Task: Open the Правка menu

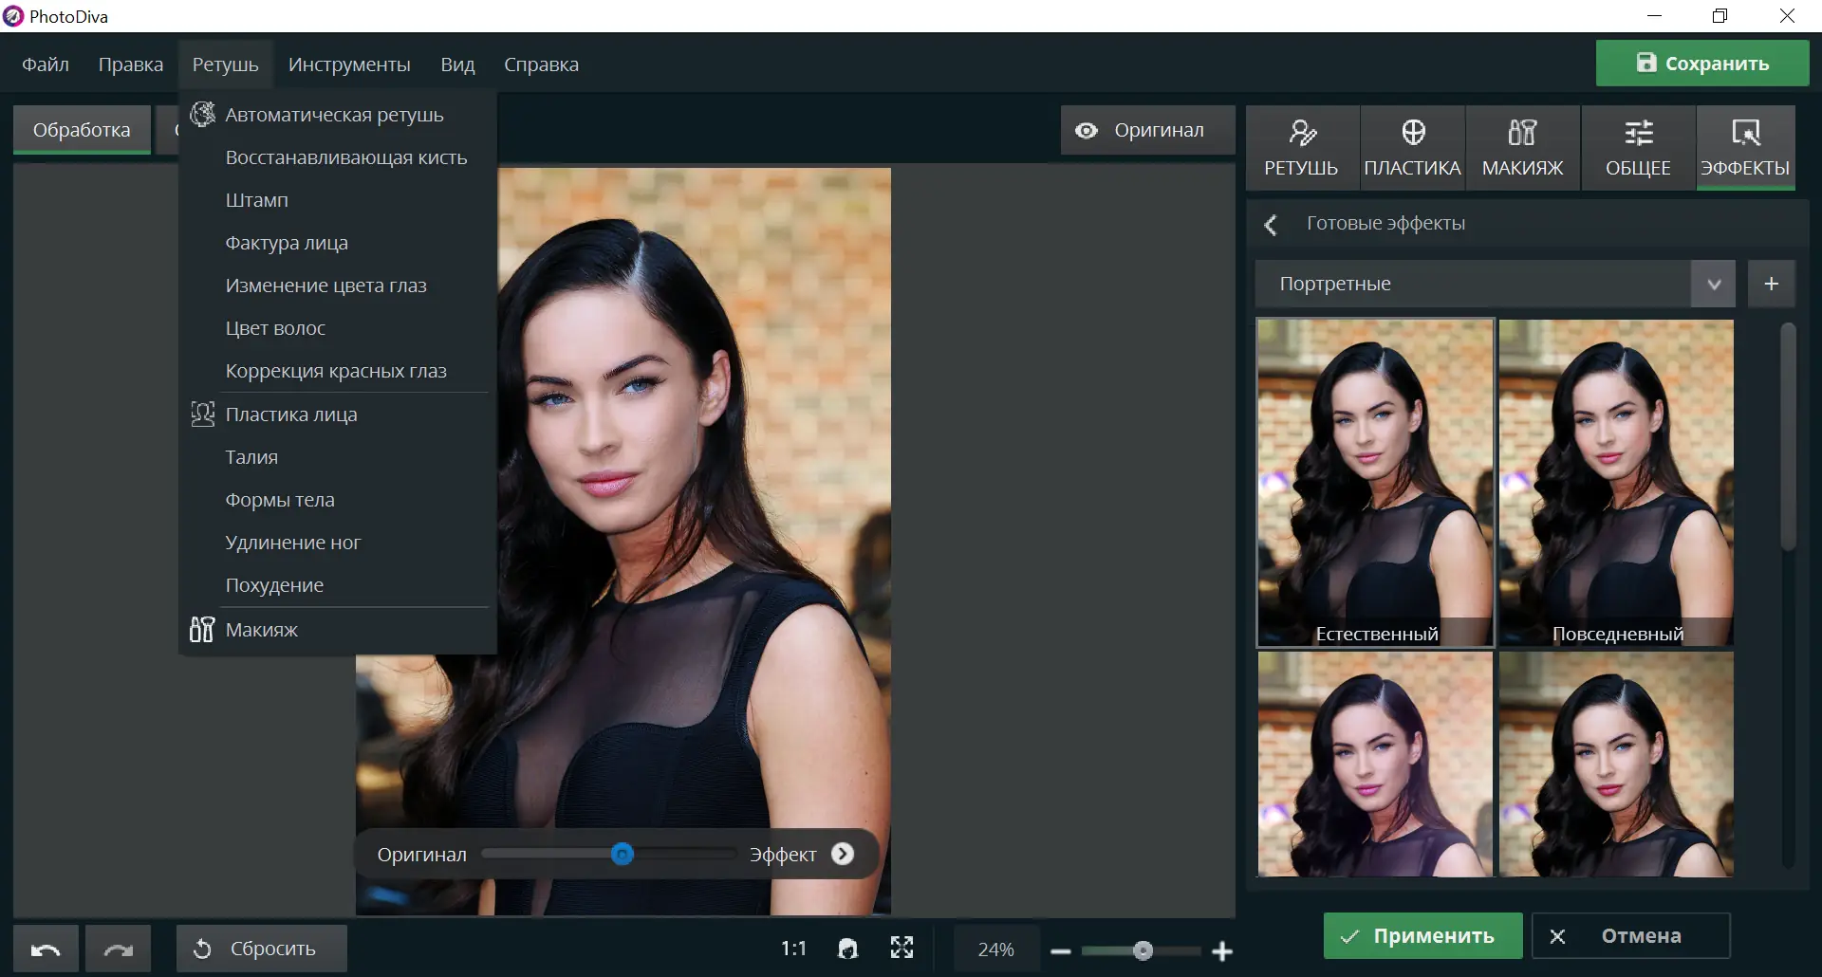Action: click(131, 65)
